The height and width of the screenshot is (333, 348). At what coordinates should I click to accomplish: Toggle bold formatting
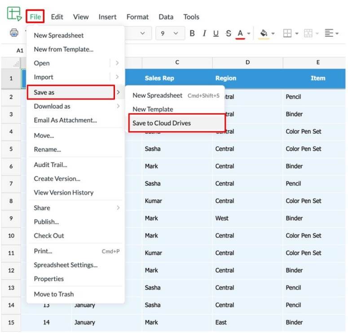[x=192, y=33]
